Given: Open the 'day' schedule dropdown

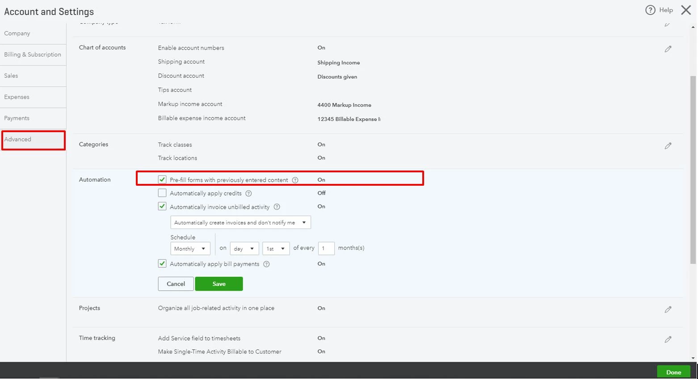Looking at the screenshot, I should pyautogui.click(x=244, y=249).
